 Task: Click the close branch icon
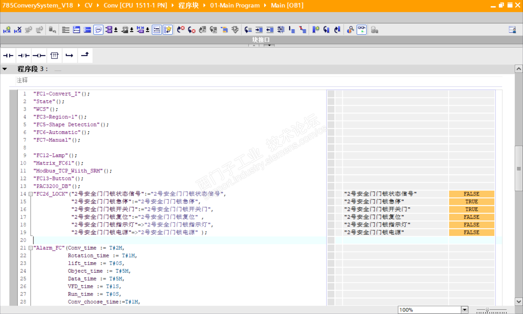pyautogui.click(x=85, y=55)
